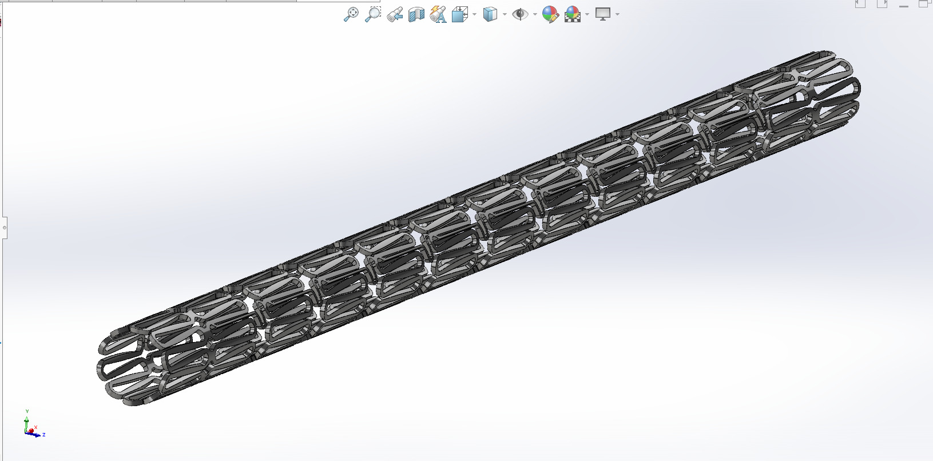Expand the View Settings dropdown arrow
933x461 pixels.
617,14
